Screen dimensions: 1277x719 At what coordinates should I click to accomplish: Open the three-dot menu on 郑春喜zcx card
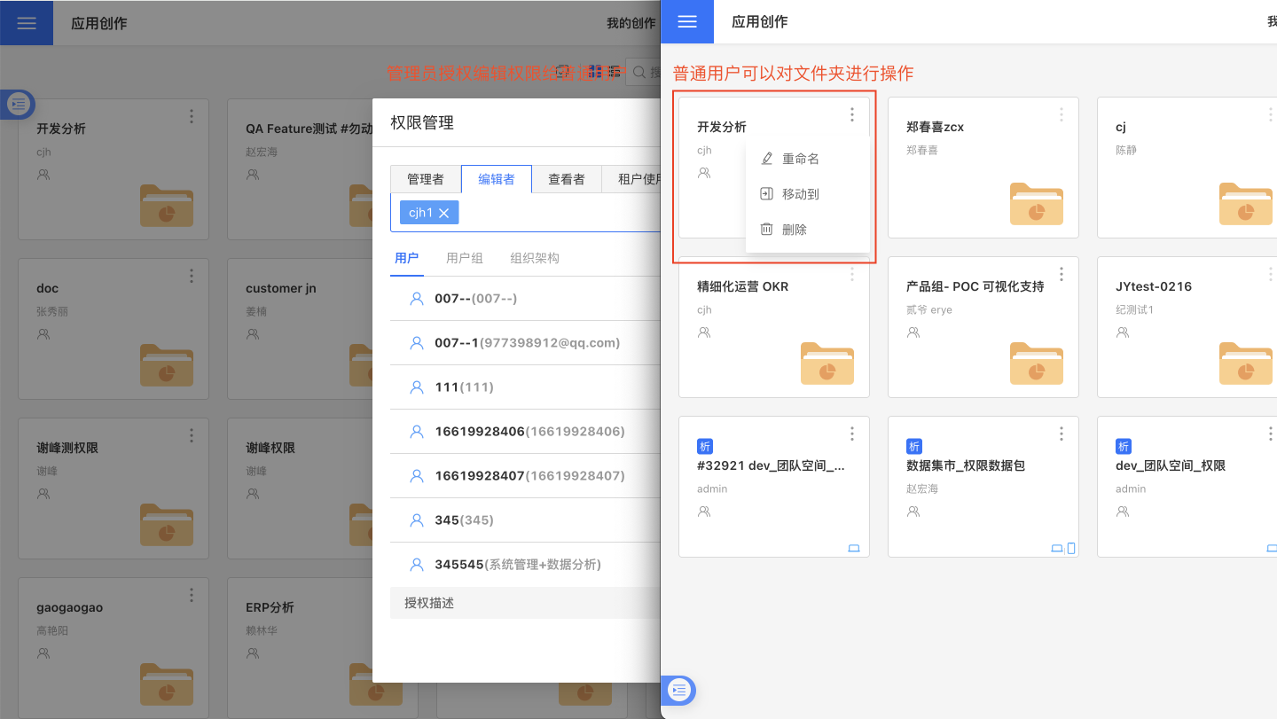tap(1061, 114)
